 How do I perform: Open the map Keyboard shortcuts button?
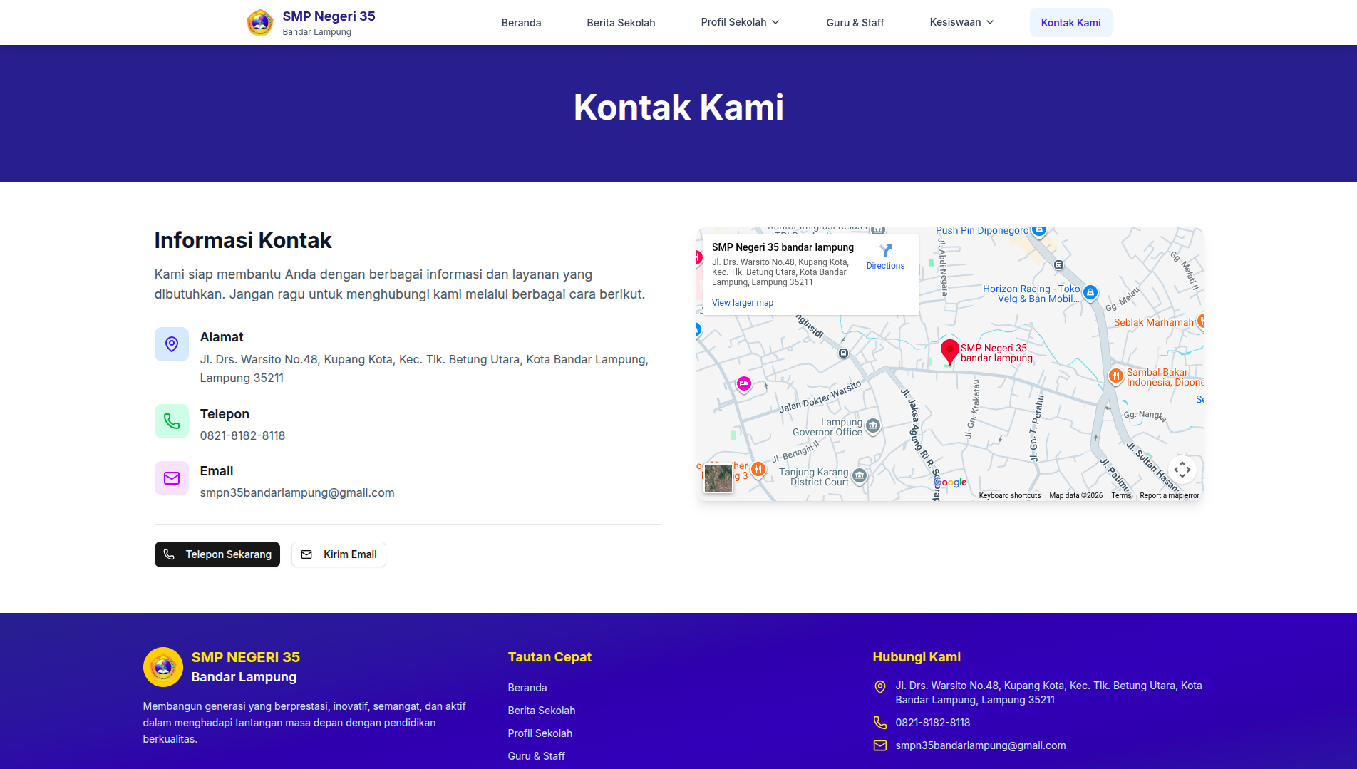pos(1010,495)
